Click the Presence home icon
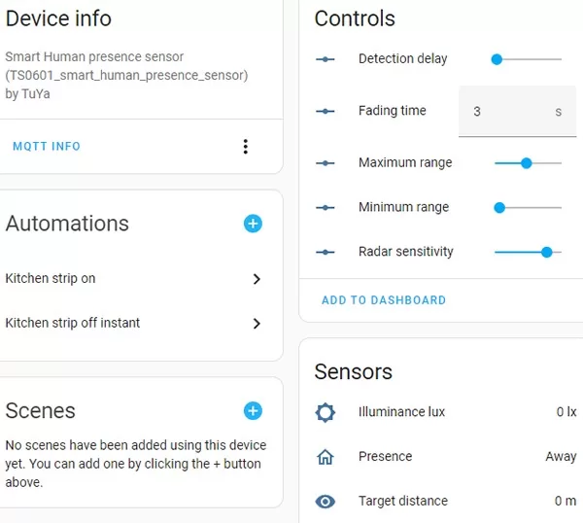 [x=326, y=457]
